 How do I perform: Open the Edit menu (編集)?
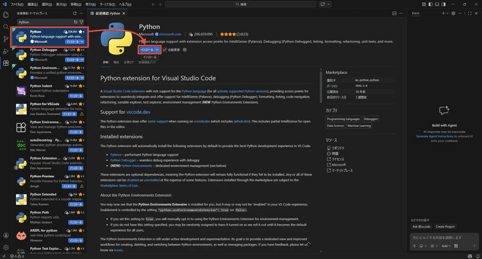[x=33, y=4]
